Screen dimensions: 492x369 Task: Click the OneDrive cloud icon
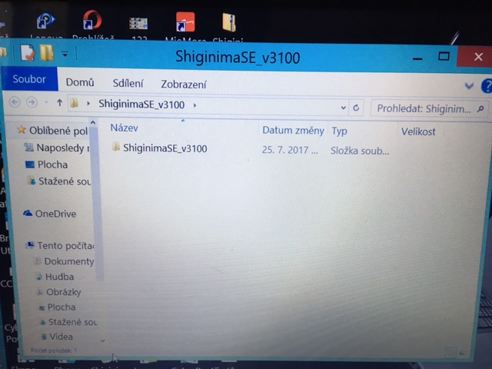coord(28,214)
